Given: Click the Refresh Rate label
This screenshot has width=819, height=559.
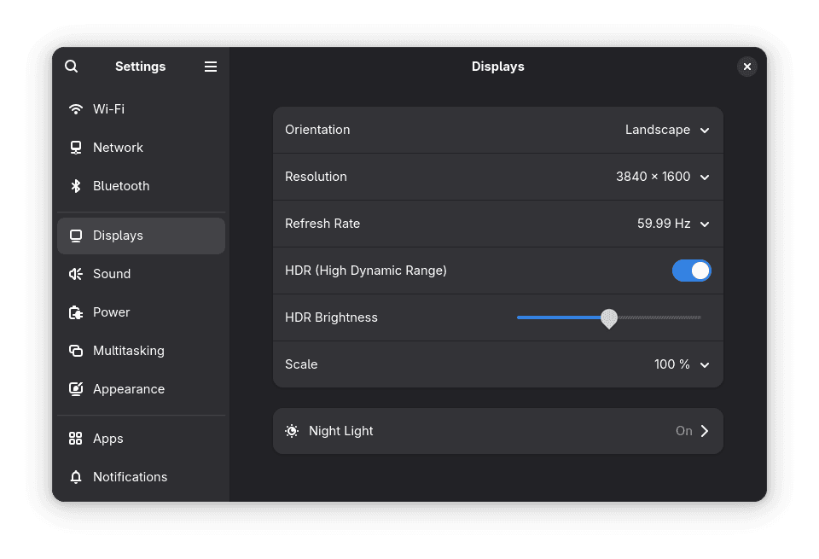Looking at the screenshot, I should 322,224.
